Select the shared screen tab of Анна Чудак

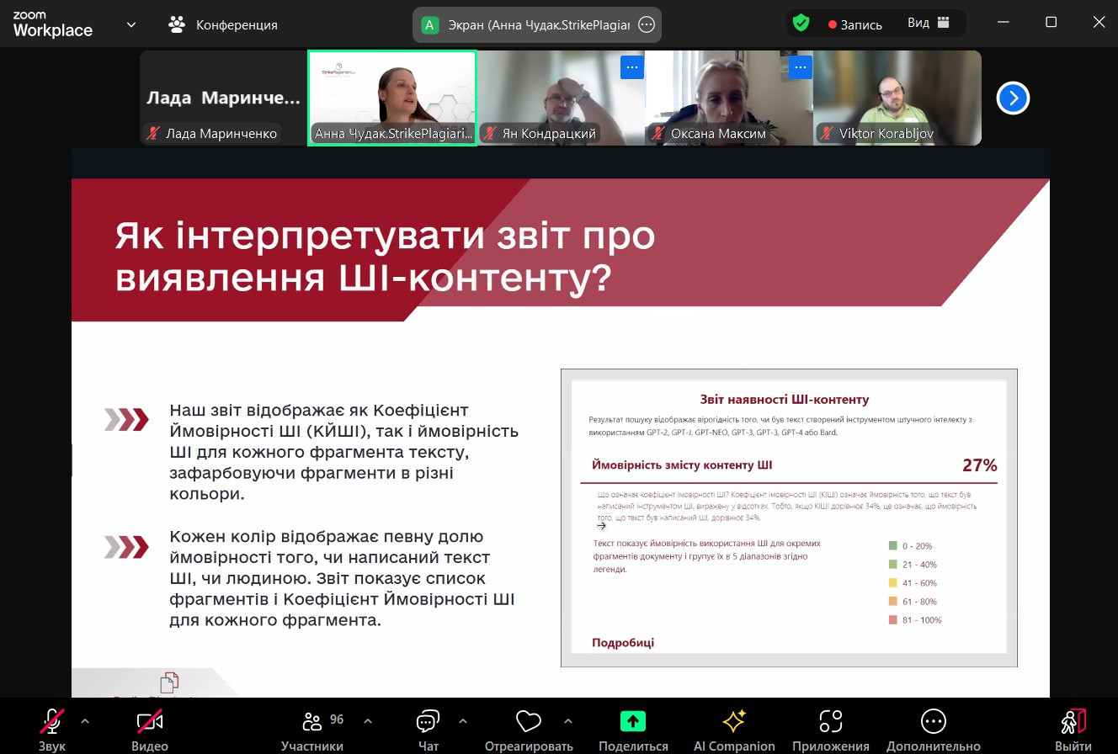click(536, 24)
